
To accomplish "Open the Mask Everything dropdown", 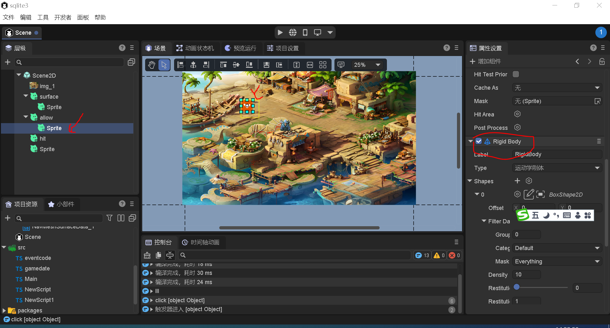I will pyautogui.click(x=557, y=262).
